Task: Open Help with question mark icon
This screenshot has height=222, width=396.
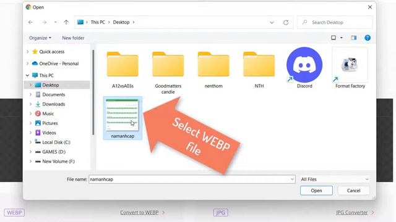Action: tap(368, 38)
